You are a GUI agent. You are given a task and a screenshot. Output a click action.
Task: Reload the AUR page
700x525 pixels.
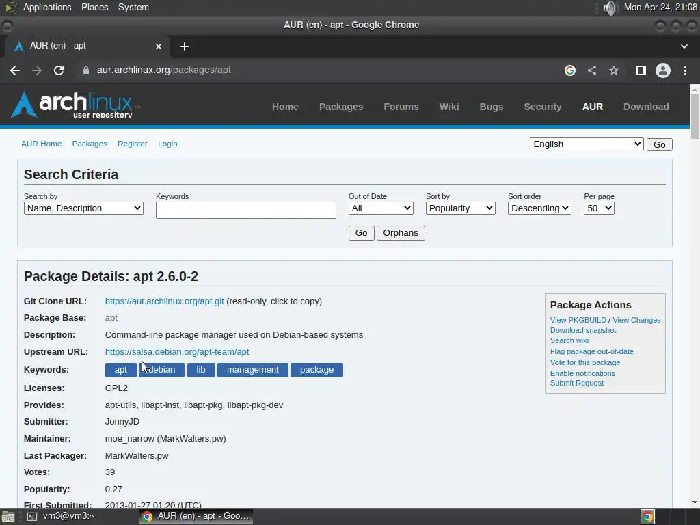pos(59,70)
